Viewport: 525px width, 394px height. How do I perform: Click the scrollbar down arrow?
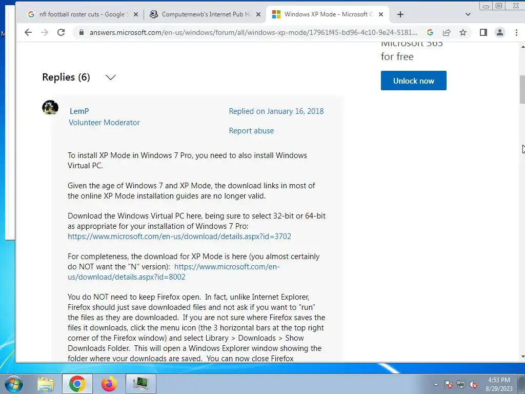pyautogui.click(x=522, y=358)
